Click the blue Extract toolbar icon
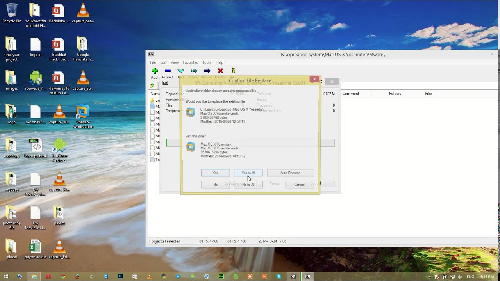This screenshot has height=281, width=500. coord(168,71)
